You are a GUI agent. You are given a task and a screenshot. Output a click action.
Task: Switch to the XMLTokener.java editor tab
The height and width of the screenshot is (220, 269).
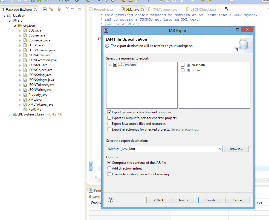tap(163, 9)
